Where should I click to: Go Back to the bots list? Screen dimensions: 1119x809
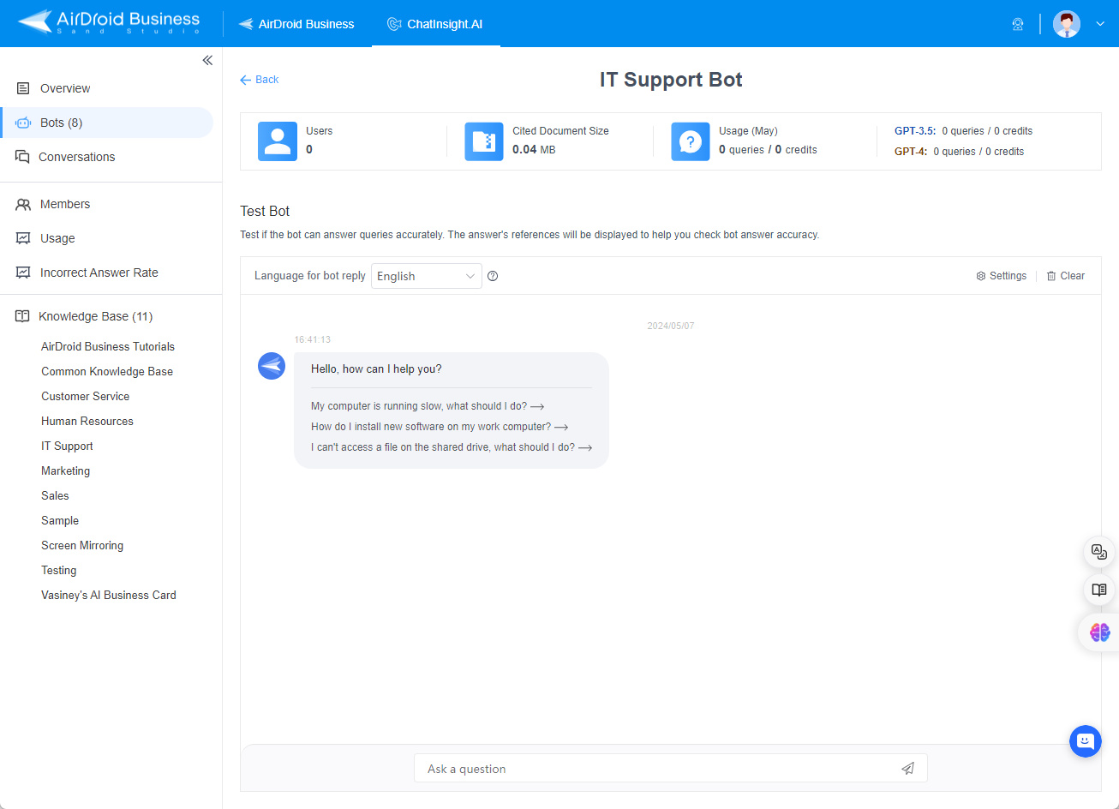click(x=260, y=80)
